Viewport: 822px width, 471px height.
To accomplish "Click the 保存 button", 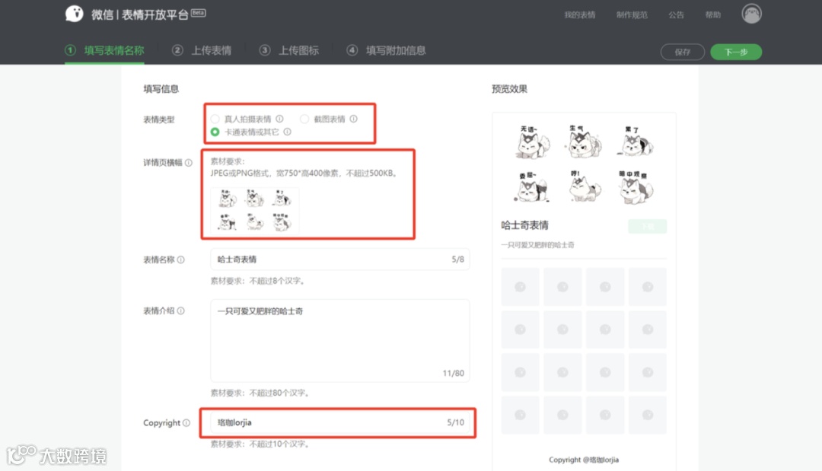I will [683, 52].
